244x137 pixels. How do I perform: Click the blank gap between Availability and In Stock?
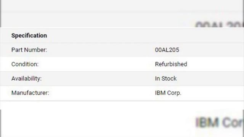[x=98, y=78]
